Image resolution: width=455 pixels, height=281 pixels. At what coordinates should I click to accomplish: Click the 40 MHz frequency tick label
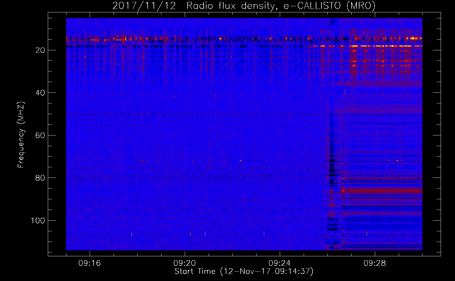(40, 93)
